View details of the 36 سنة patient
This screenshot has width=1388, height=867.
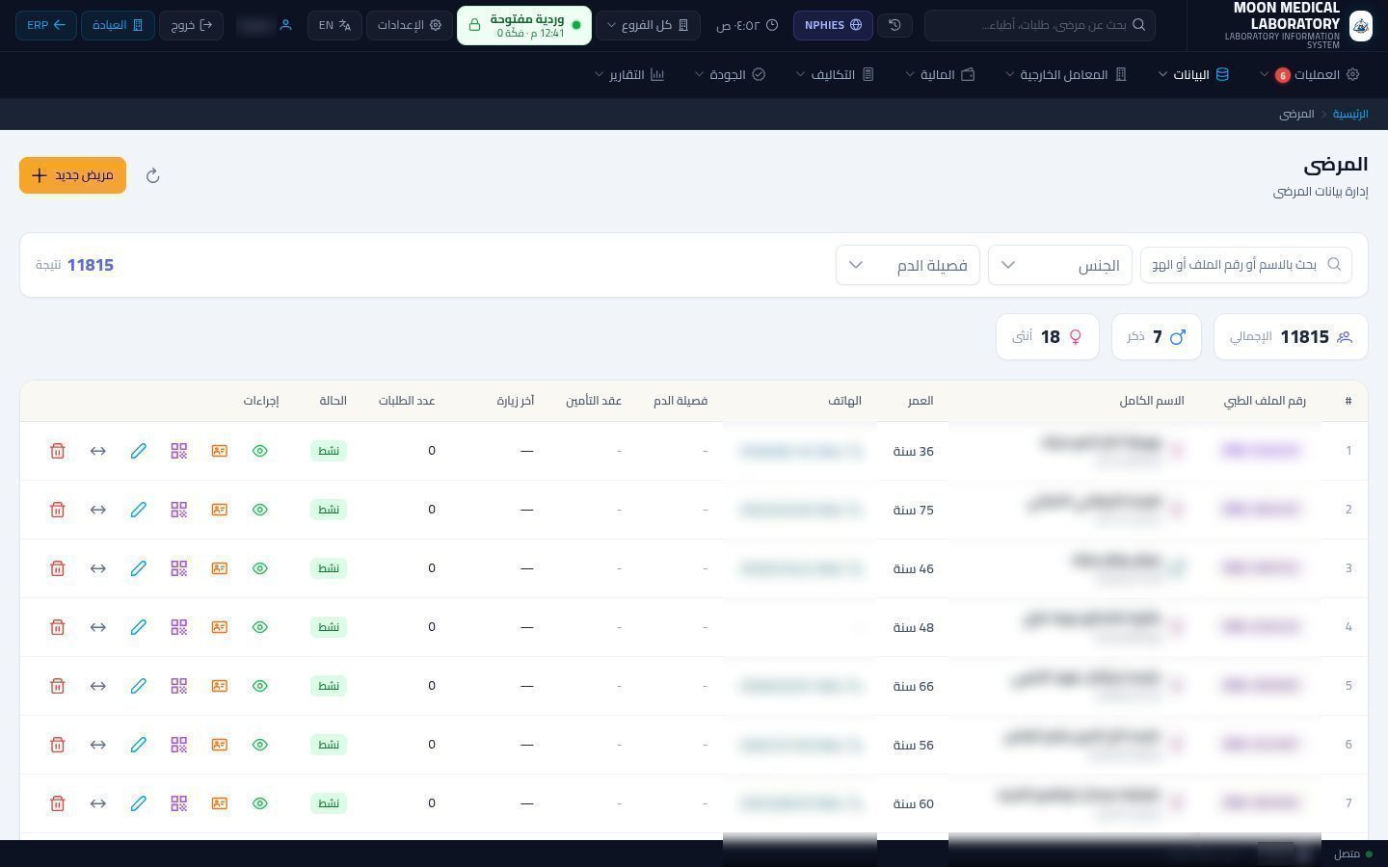coord(260,451)
